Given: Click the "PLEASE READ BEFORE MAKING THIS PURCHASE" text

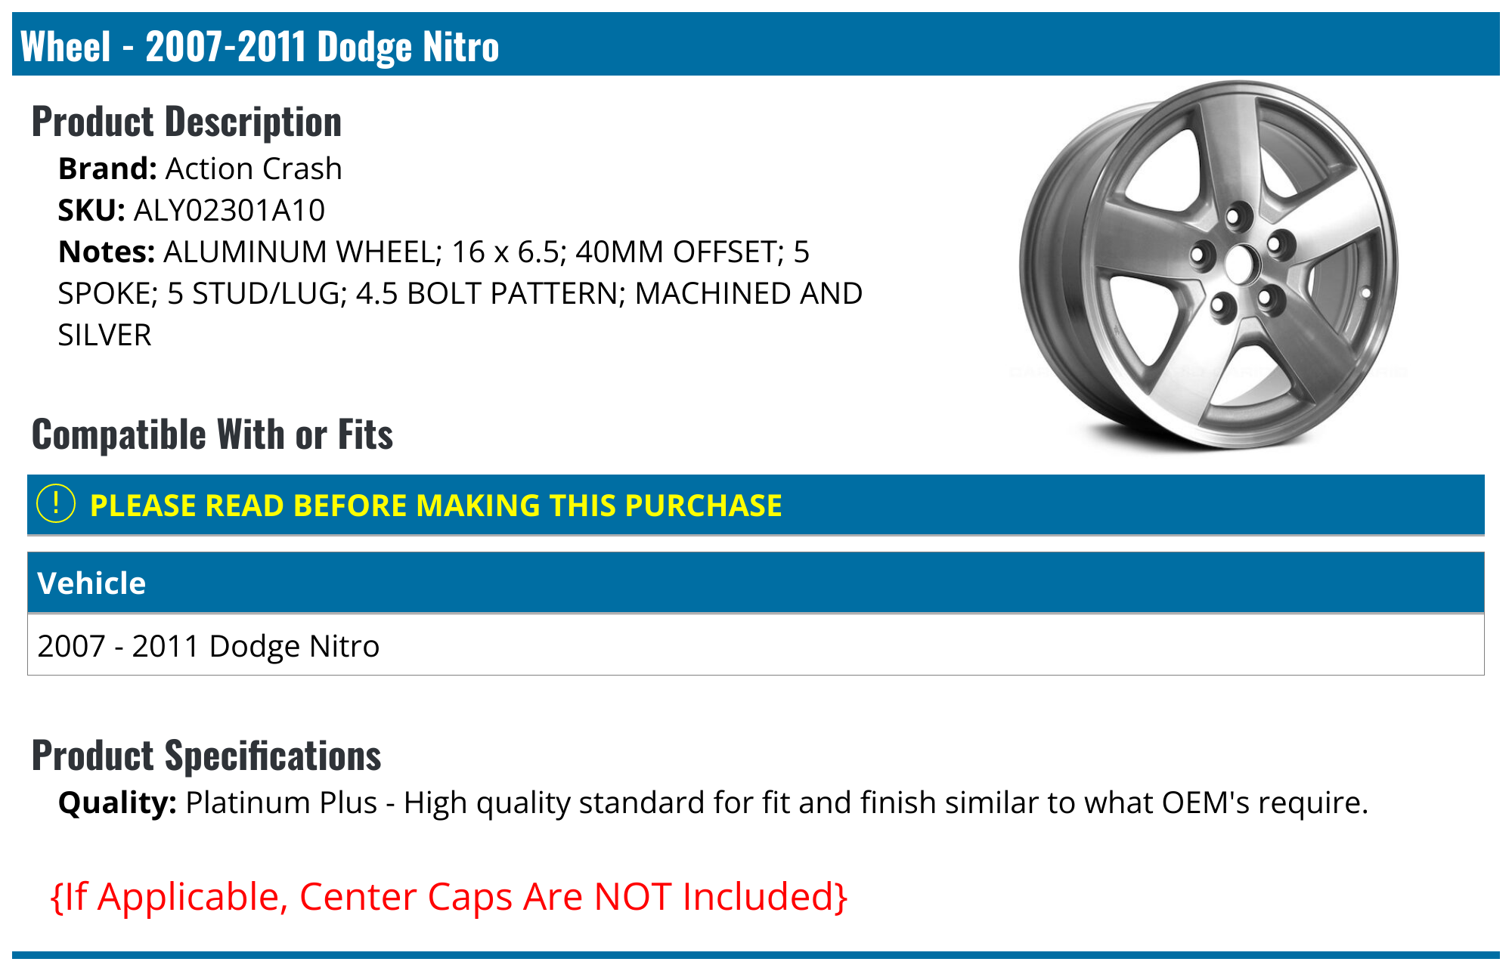Looking at the screenshot, I should coord(435,506).
